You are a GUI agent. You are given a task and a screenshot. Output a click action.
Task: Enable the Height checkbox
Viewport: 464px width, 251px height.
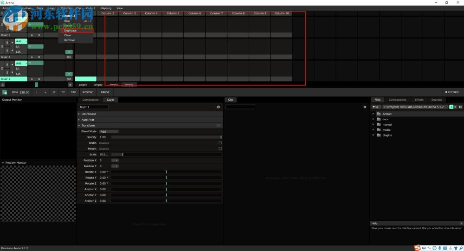[220, 148]
